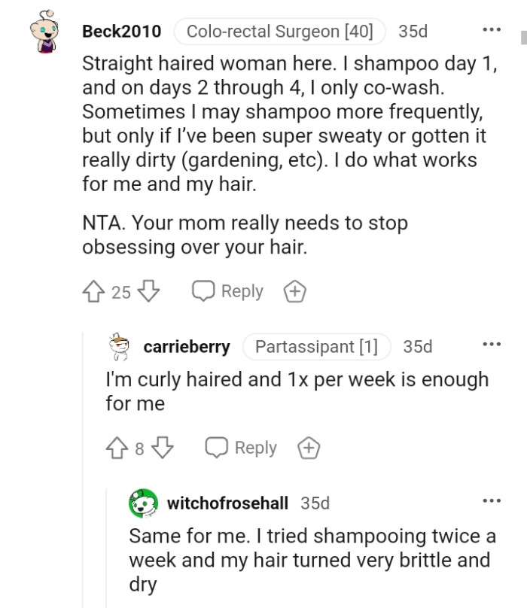Open the overflow menu on witchofrosehall's comment
This screenshot has height=608, width=527.
pyautogui.click(x=492, y=500)
